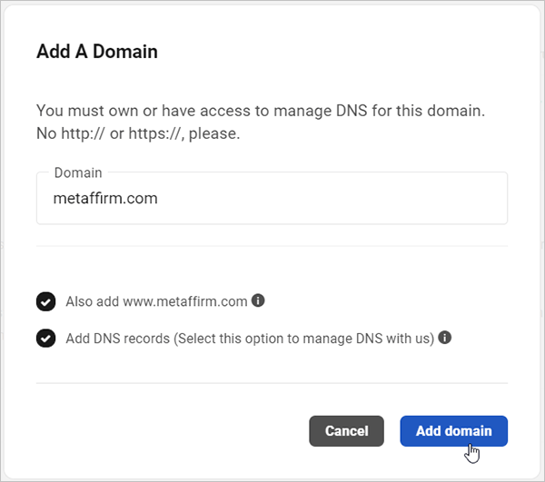Focus the Domain input field
The height and width of the screenshot is (482, 545).
tap(272, 198)
